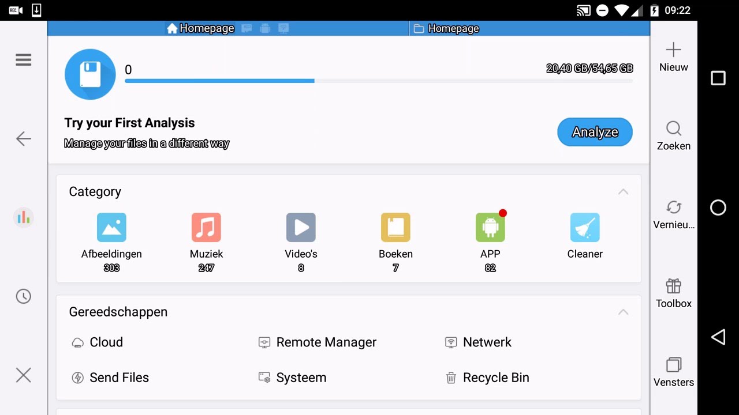The height and width of the screenshot is (415, 739).
Task: Tap the battery icon in status bar
Action: click(654, 10)
